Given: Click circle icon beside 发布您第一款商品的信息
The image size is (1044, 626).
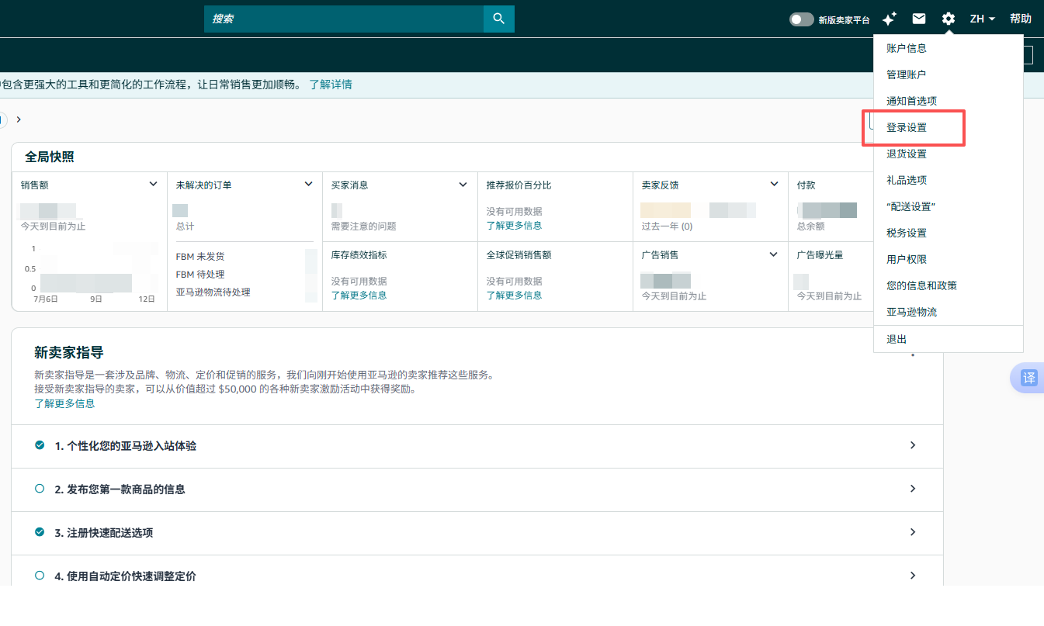Looking at the screenshot, I should tap(40, 489).
